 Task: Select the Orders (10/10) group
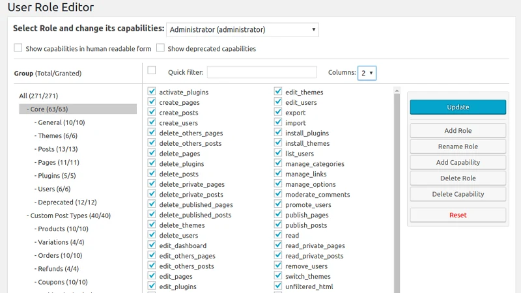point(58,255)
